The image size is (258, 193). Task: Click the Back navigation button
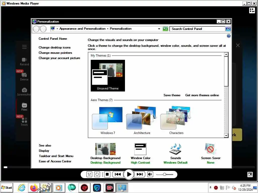tap(36, 29)
